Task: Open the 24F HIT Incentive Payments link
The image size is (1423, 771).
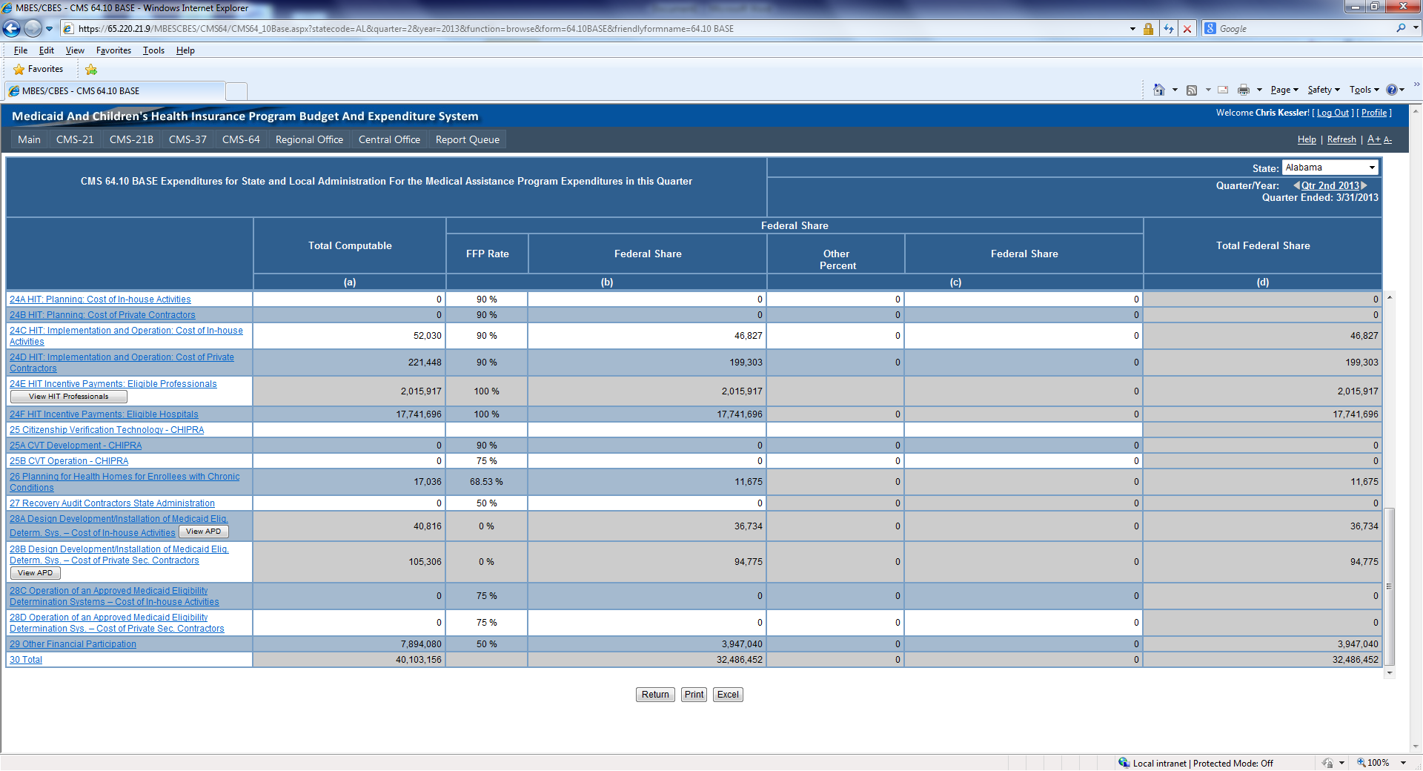Action: point(104,414)
